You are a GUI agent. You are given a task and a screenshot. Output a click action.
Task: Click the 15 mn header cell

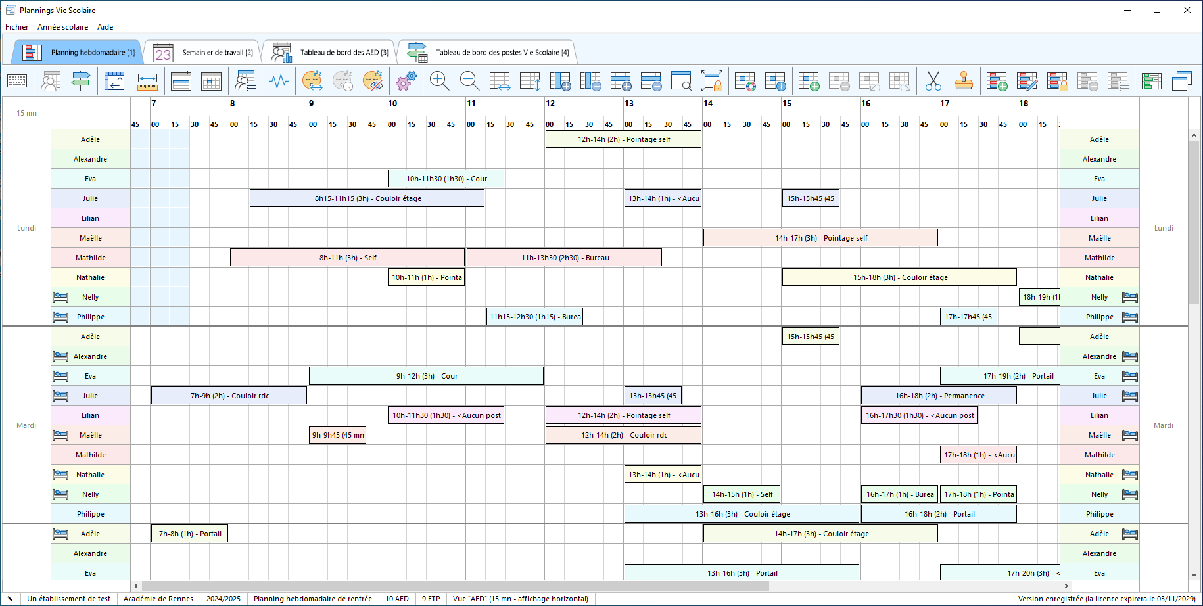click(26, 113)
